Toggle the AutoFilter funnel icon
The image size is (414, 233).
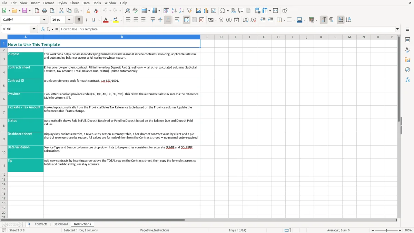[189, 11]
